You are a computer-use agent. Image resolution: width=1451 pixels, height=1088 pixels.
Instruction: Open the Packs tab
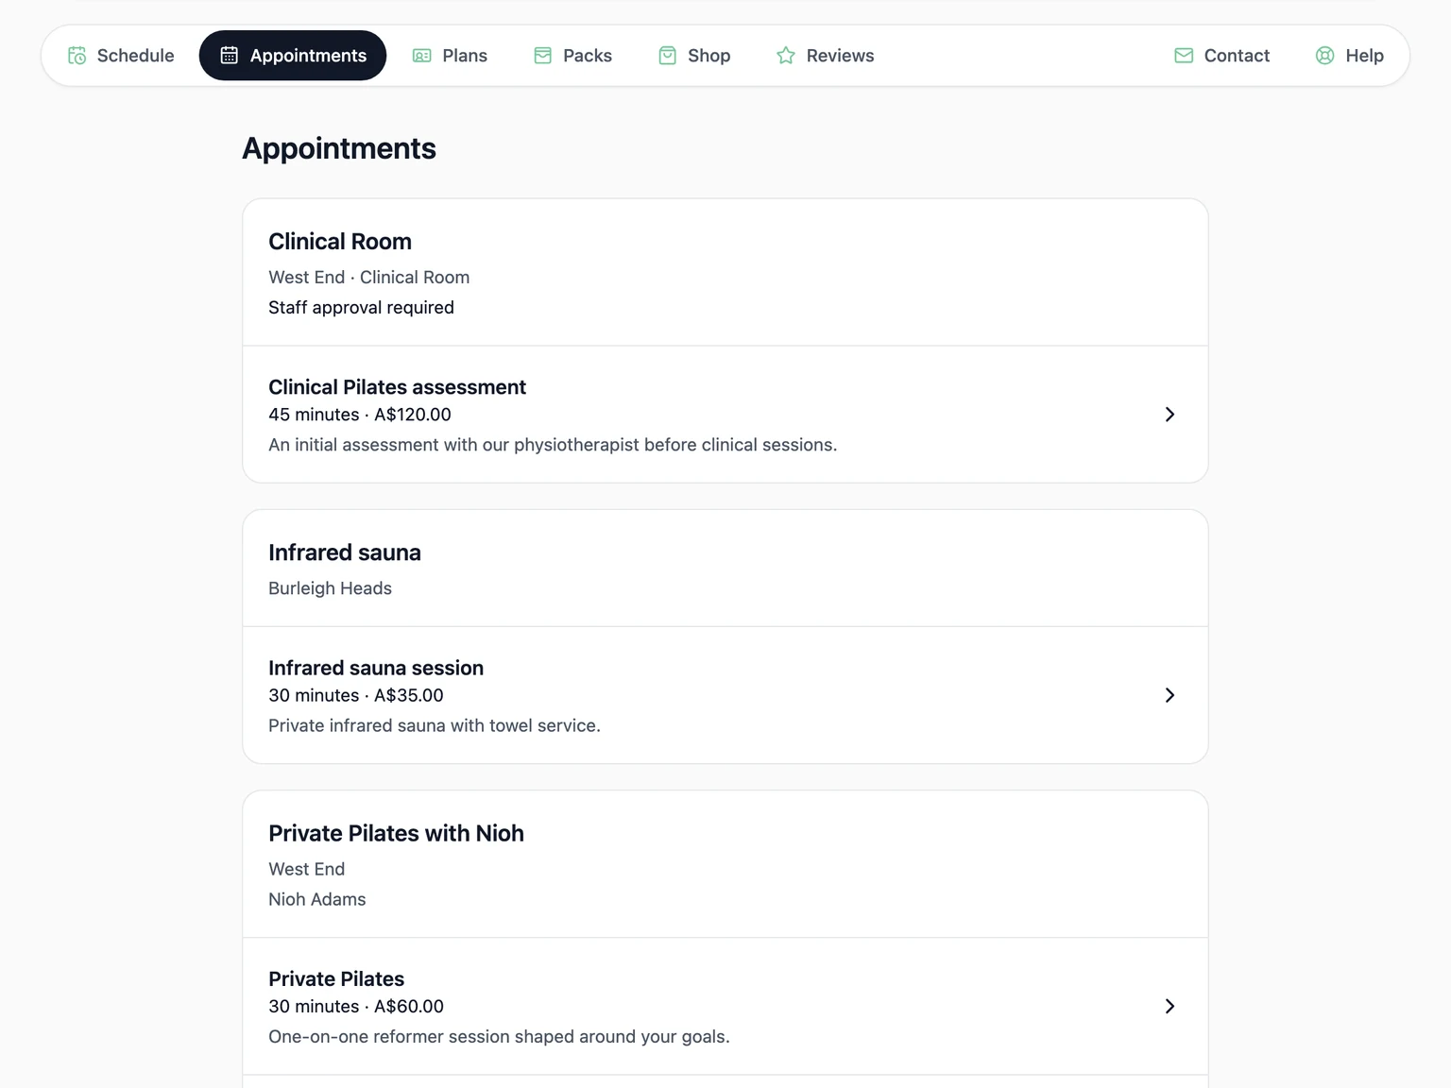pos(573,56)
